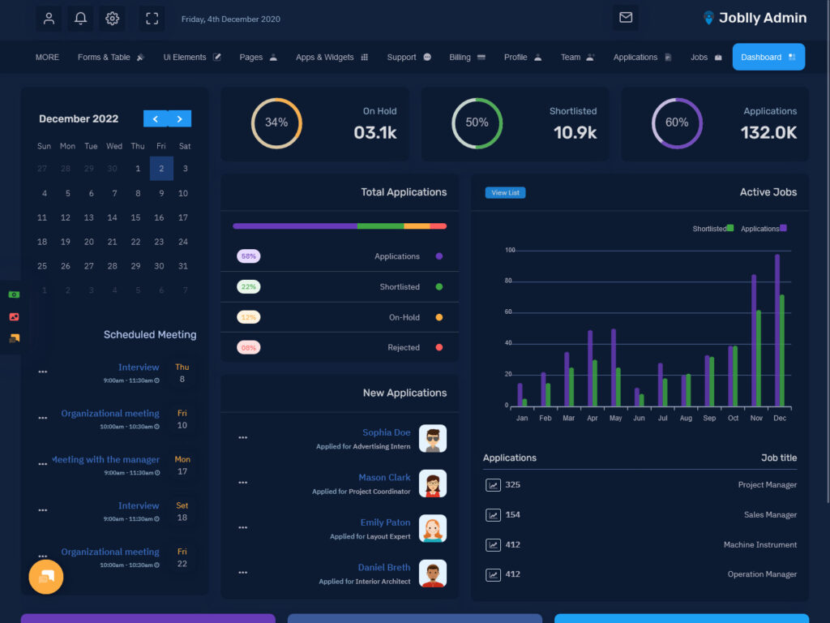Open options dots for Sophia Doe
This screenshot has width=830, height=623.
point(243,437)
